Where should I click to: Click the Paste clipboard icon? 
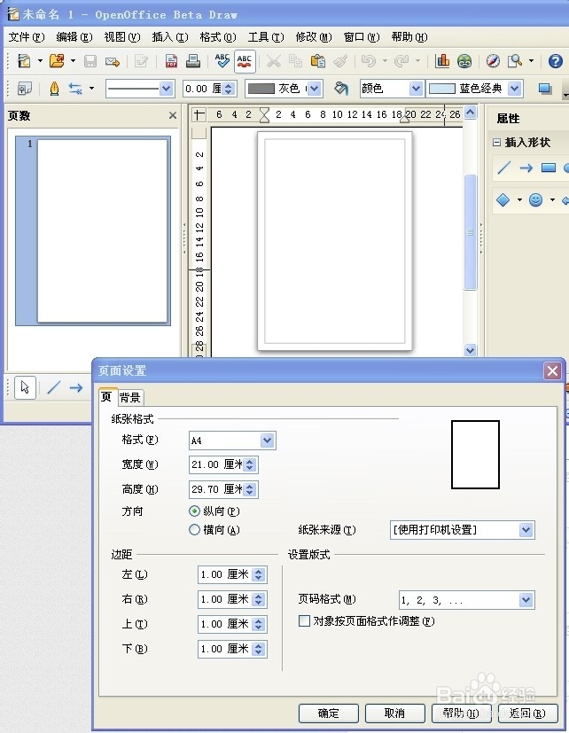[318, 61]
